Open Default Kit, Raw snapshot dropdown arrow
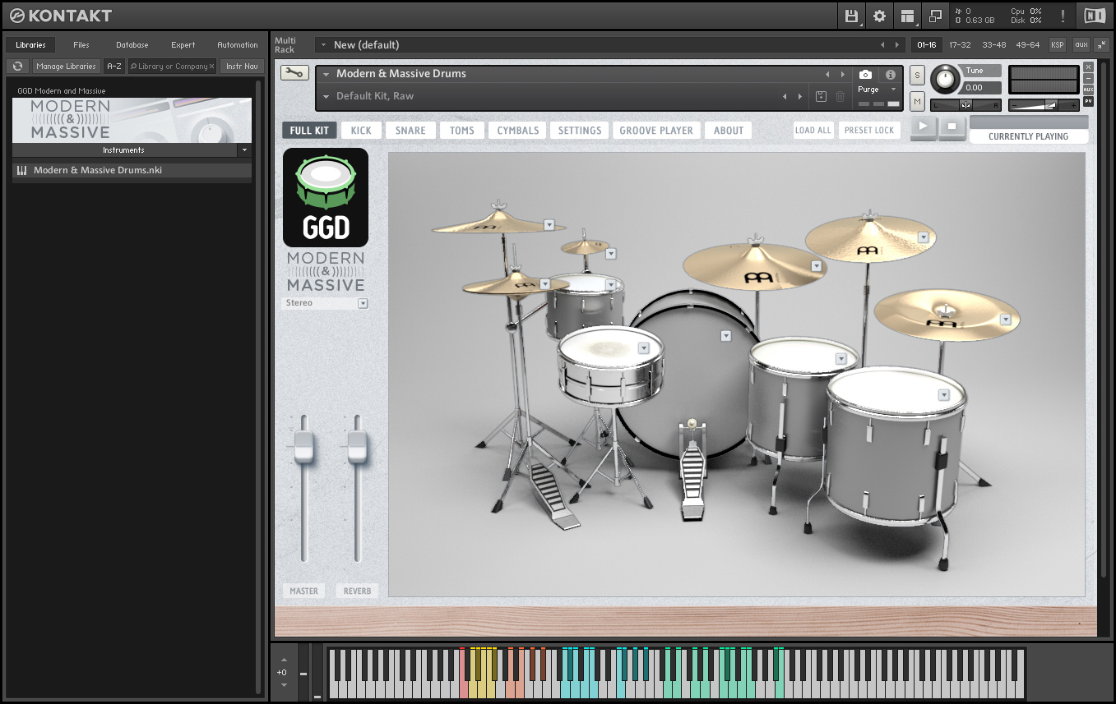The width and height of the screenshot is (1116, 704). (326, 97)
